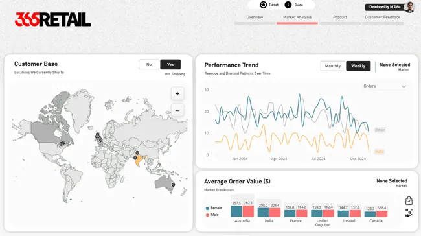Open the Guide info icon
This screenshot has width=421, height=236.
(x=288, y=5)
